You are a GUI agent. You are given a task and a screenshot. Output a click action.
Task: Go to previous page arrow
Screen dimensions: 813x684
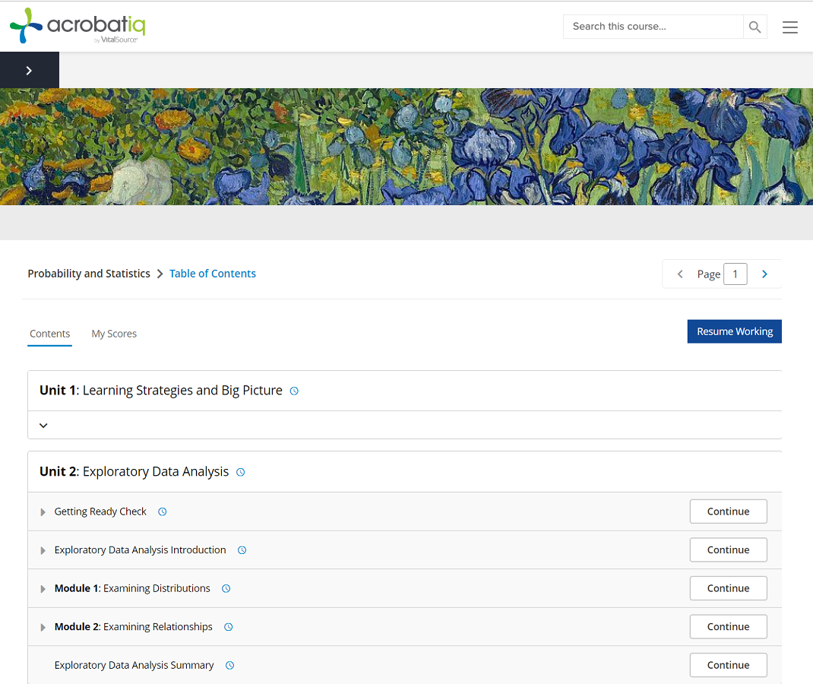680,274
